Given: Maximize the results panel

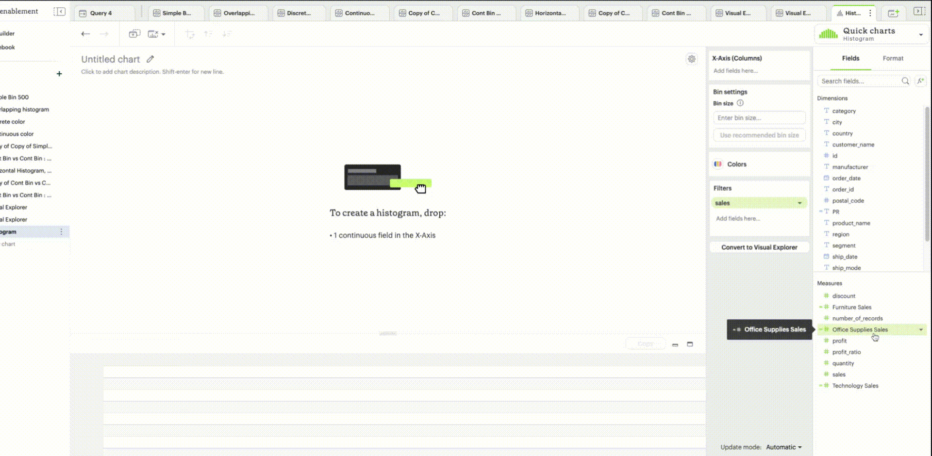Looking at the screenshot, I should click(690, 344).
